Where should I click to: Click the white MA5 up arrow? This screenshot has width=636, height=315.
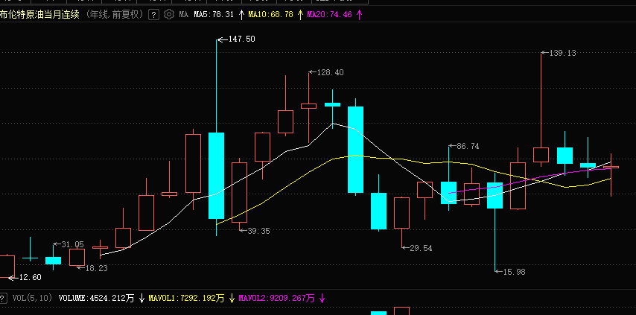[241, 14]
